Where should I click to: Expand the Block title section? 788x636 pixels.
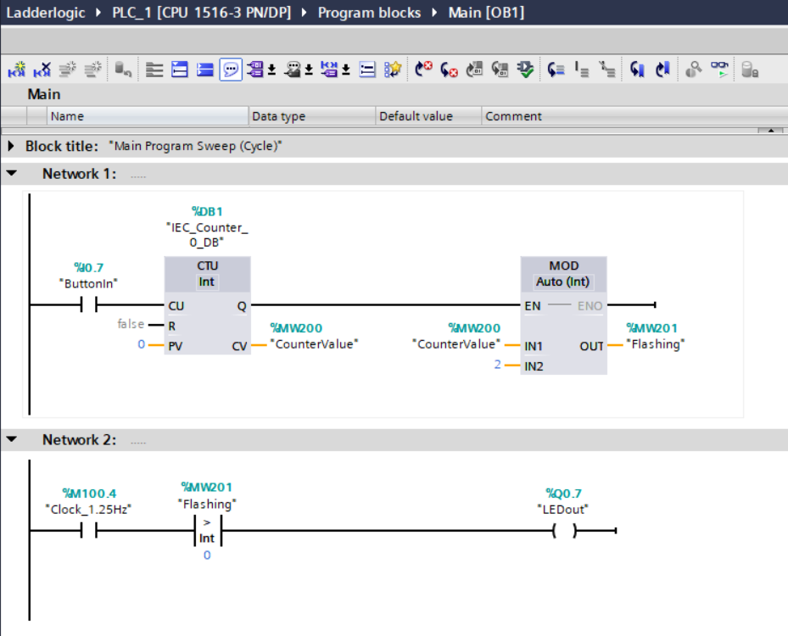click(x=11, y=146)
